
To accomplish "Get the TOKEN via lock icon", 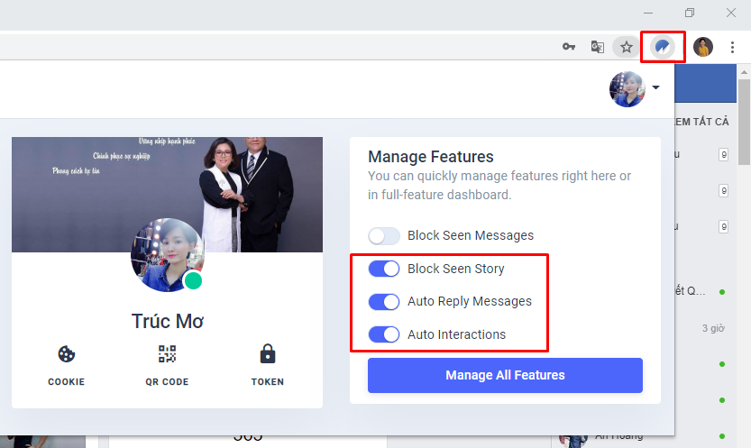I will tap(267, 354).
